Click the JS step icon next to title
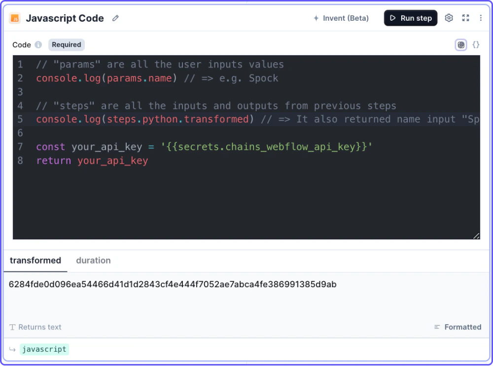 [15, 18]
